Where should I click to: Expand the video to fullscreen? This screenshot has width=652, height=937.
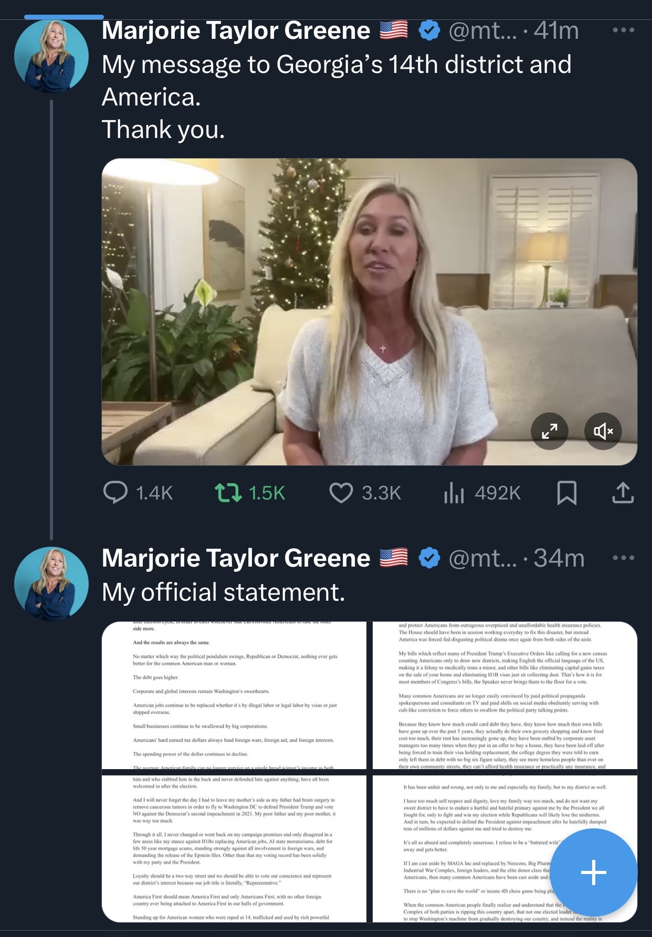click(549, 431)
